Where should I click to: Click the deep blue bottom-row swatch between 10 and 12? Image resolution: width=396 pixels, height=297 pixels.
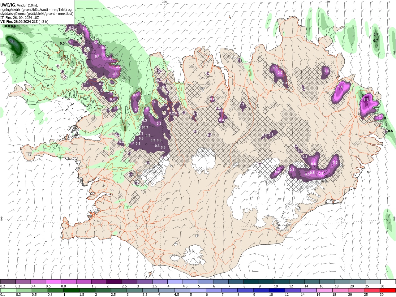[x=277, y=290]
